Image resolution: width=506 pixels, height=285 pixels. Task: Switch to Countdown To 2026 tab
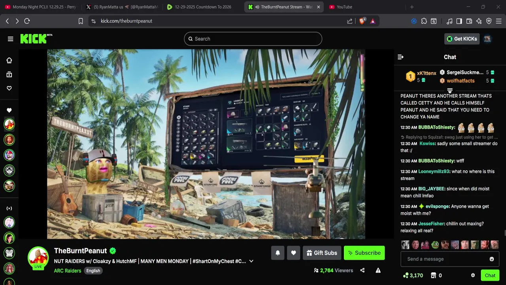tap(203, 7)
